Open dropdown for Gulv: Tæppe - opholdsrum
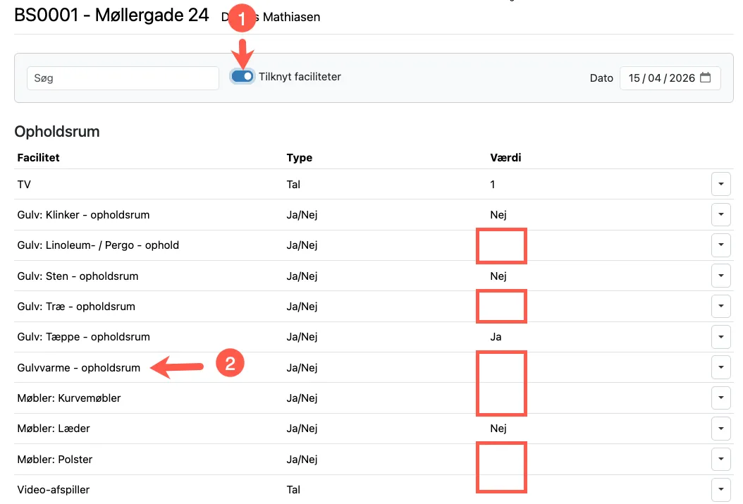This screenshot has width=743, height=504. pos(720,337)
